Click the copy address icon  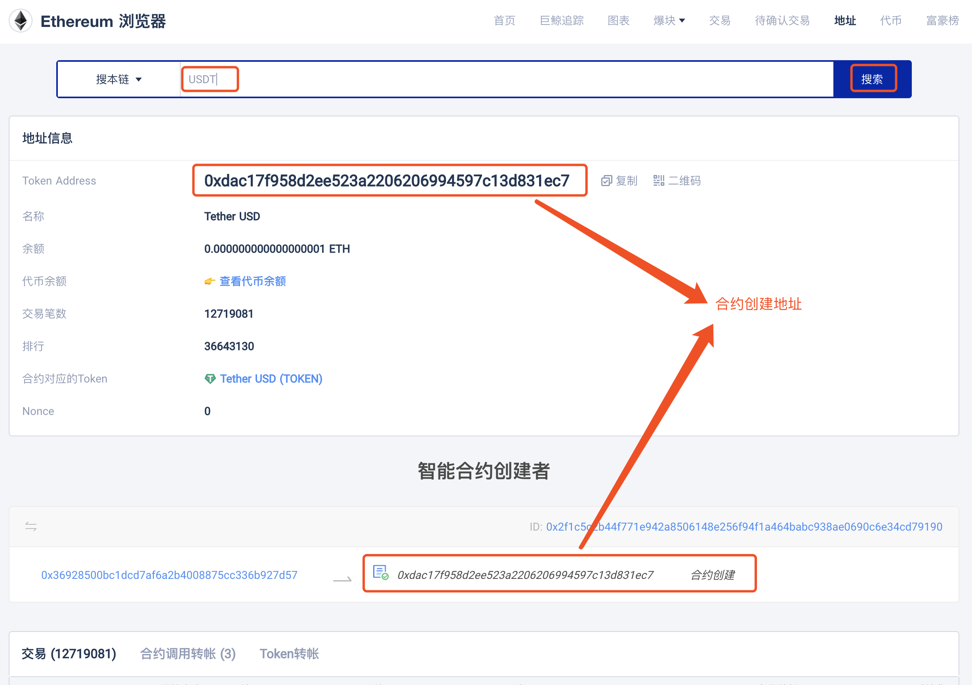point(606,181)
